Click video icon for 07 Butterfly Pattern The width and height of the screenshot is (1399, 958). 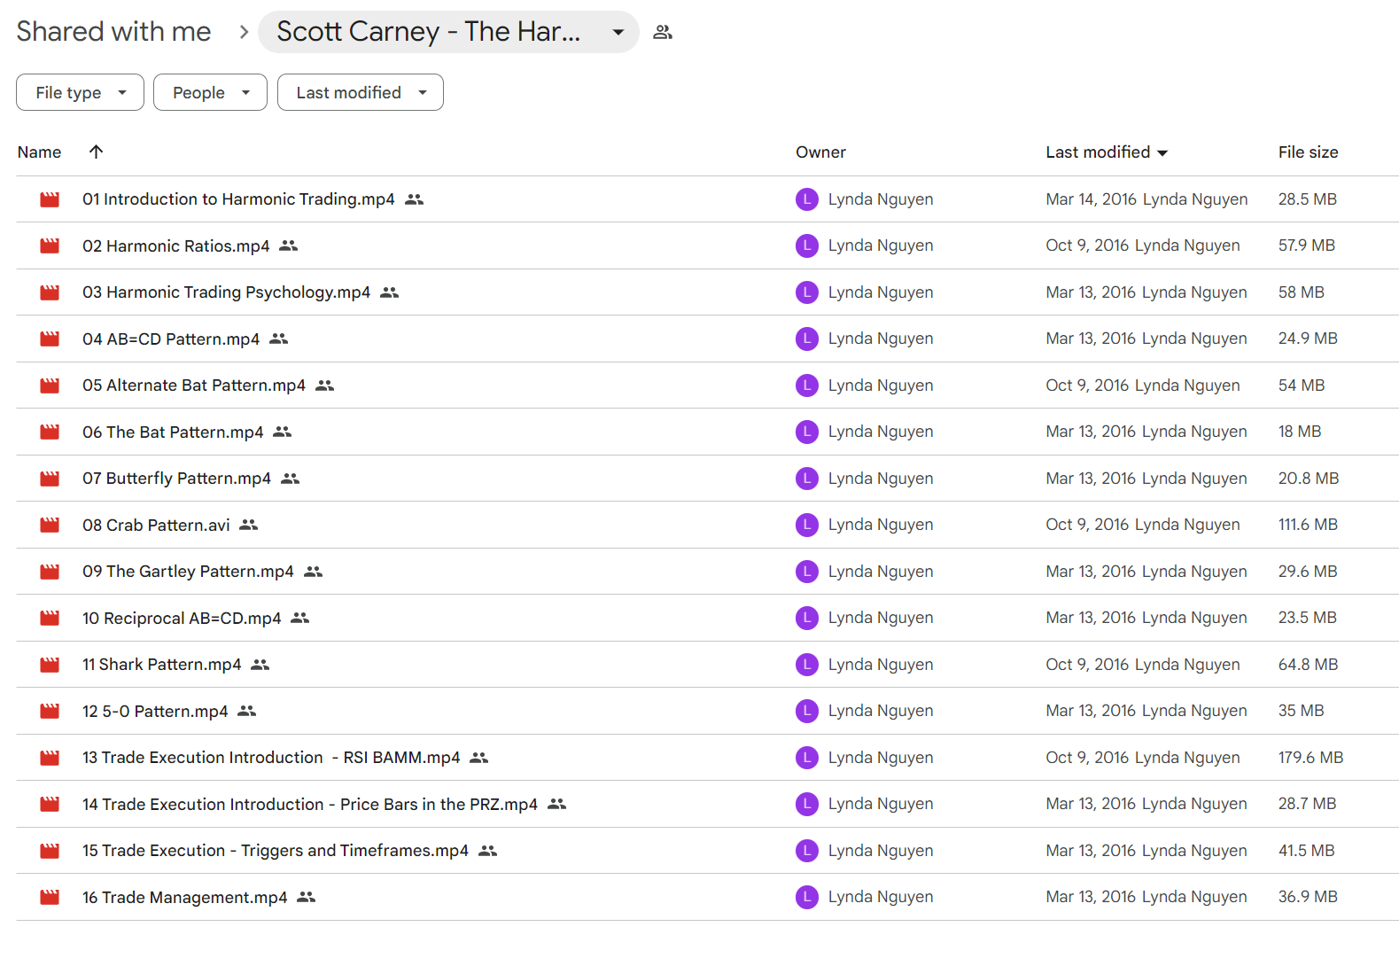pos(50,479)
